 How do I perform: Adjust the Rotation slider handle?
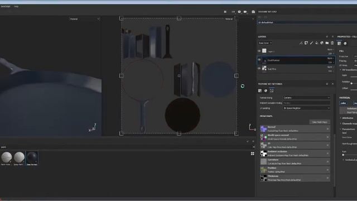(351, 83)
